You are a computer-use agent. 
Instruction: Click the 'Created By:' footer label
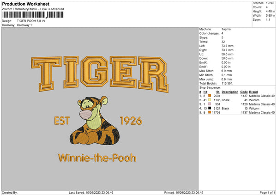(10, 193)
